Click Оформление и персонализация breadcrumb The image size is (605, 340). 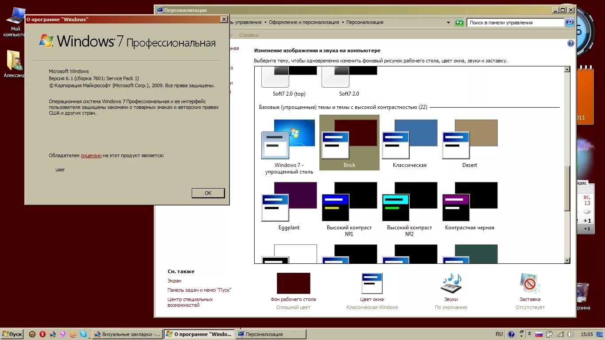[304, 22]
